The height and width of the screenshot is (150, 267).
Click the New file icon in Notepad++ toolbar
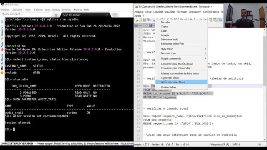click(136, 20)
